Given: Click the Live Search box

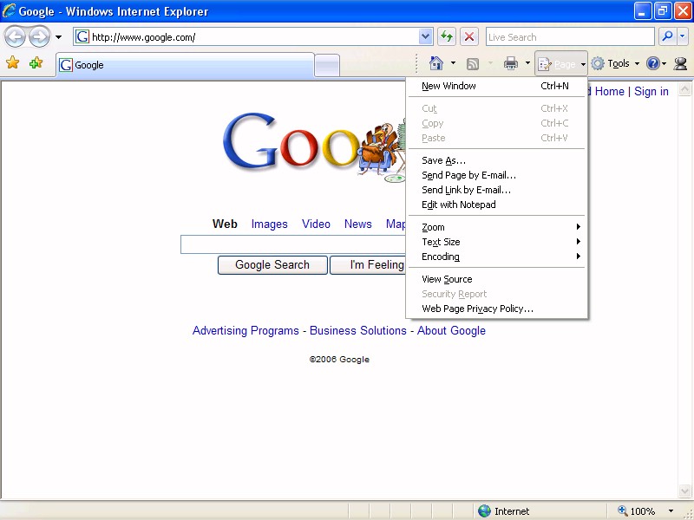Looking at the screenshot, I should point(570,37).
